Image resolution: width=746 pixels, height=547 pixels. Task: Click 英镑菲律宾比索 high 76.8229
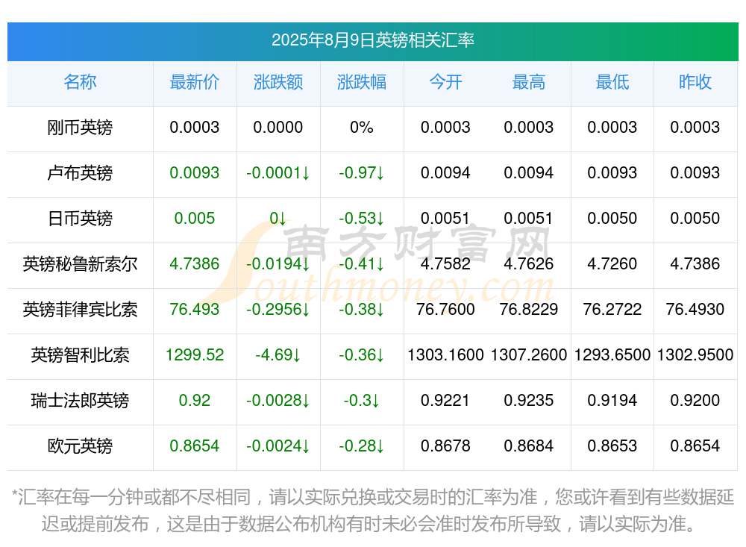(529, 310)
